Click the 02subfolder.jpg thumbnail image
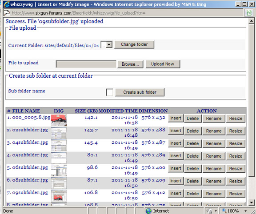Screen dimensions: 256x214 coord(59,133)
